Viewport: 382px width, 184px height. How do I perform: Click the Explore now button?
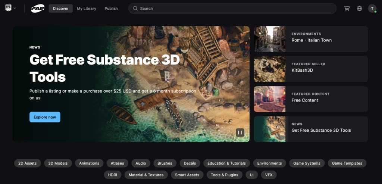45,117
